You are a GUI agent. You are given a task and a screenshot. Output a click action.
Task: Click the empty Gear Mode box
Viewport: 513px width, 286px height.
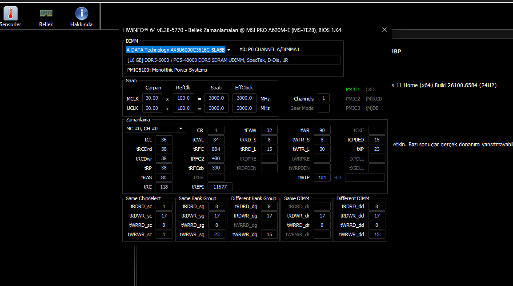[324, 108]
